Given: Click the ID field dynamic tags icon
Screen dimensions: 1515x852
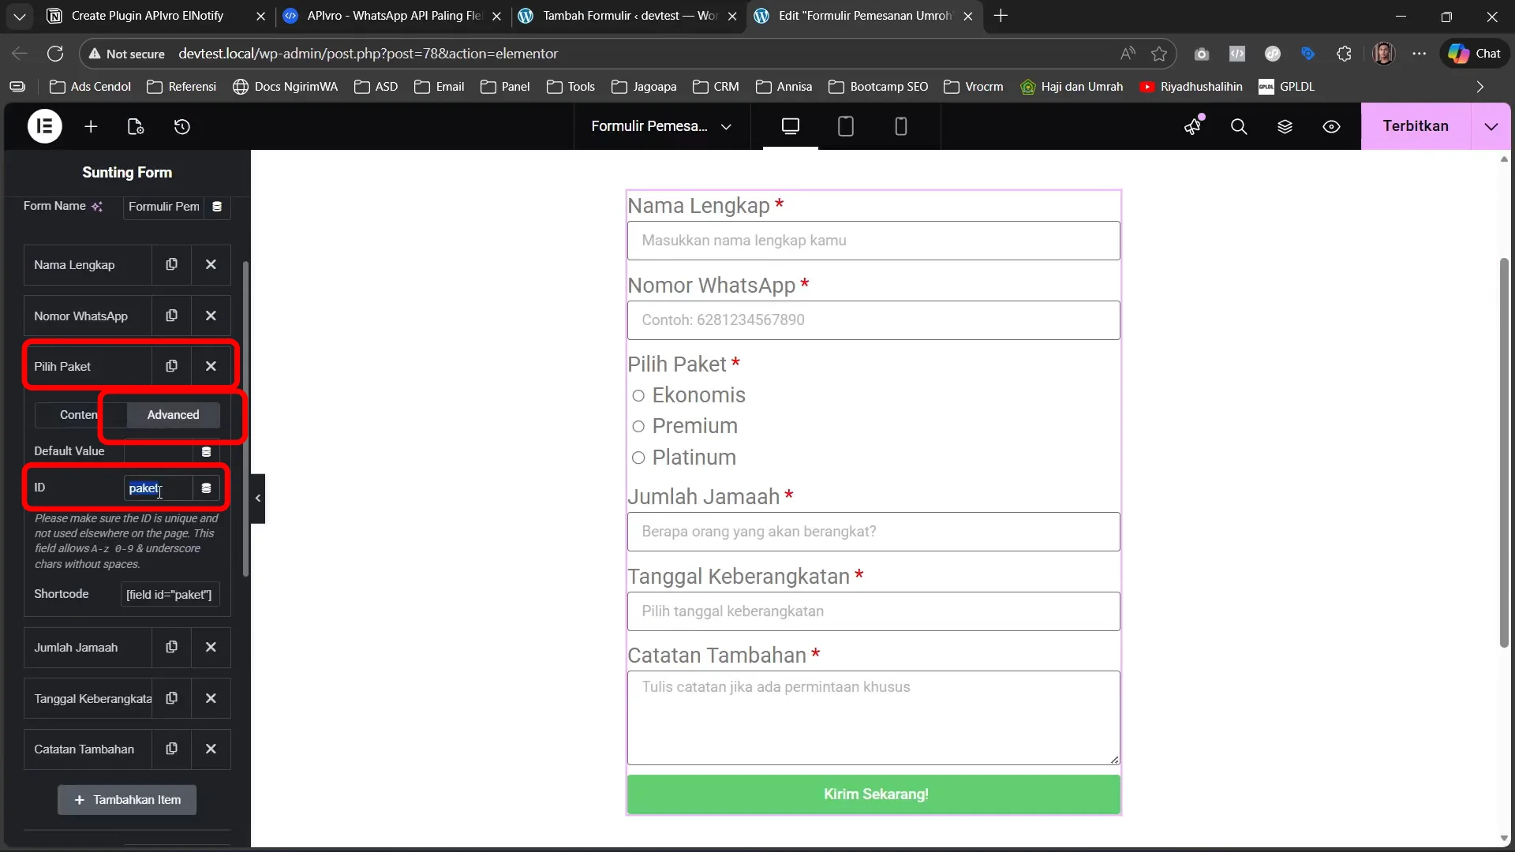Looking at the screenshot, I should (x=206, y=488).
